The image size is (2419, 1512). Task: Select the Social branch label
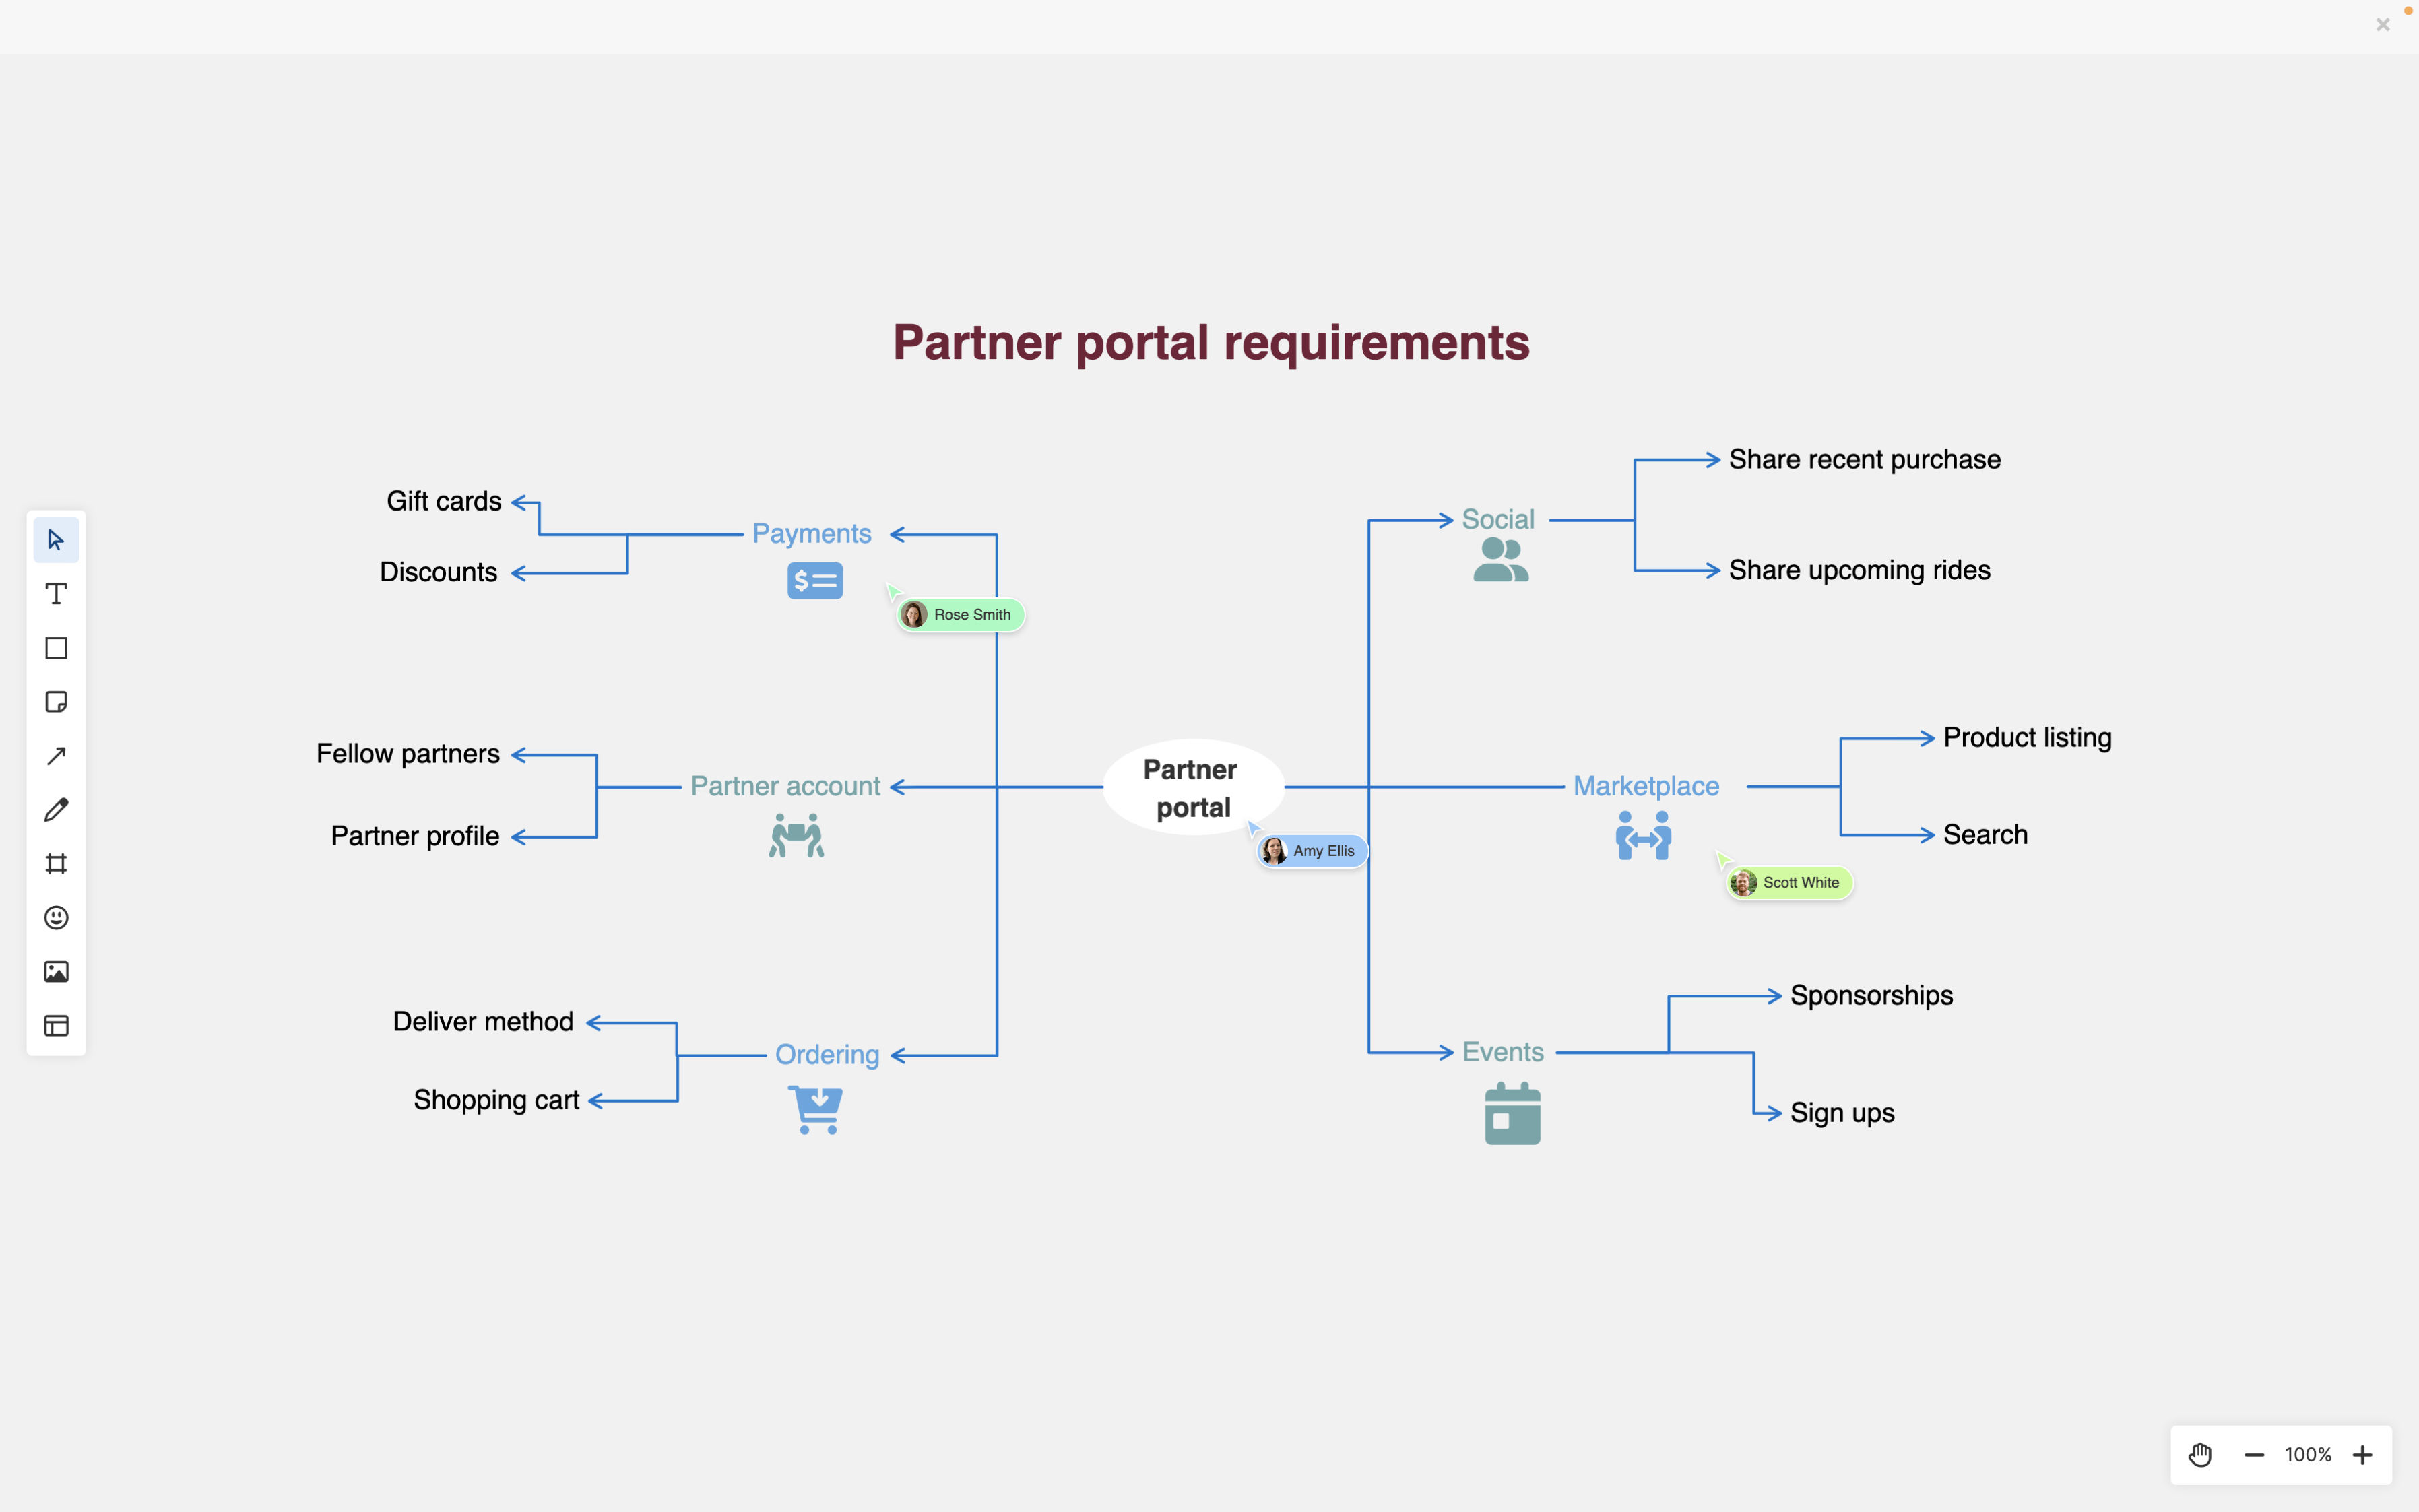point(1497,518)
